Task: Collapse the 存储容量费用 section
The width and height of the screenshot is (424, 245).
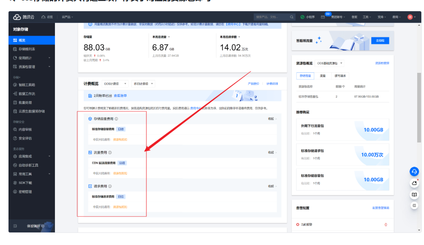Action: (272, 119)
